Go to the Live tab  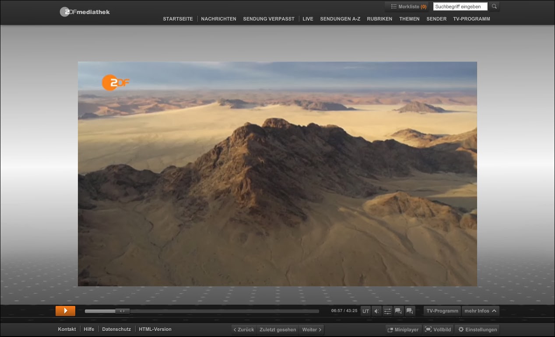click(x=308, y=19)
